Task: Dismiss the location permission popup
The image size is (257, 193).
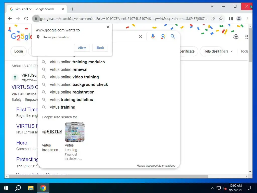Action: pos(108,27)
